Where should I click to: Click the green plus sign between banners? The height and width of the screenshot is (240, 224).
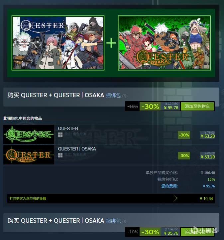coord(111,43)
